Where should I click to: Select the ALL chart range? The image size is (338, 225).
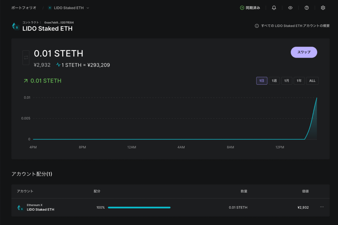coord(312,81)
